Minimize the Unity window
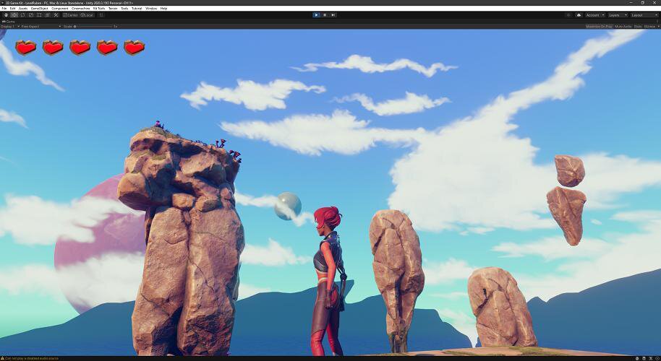 tap(630, 2)
